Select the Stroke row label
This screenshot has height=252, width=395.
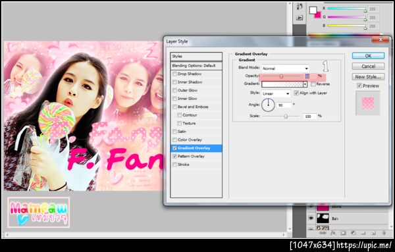[184, 164]
